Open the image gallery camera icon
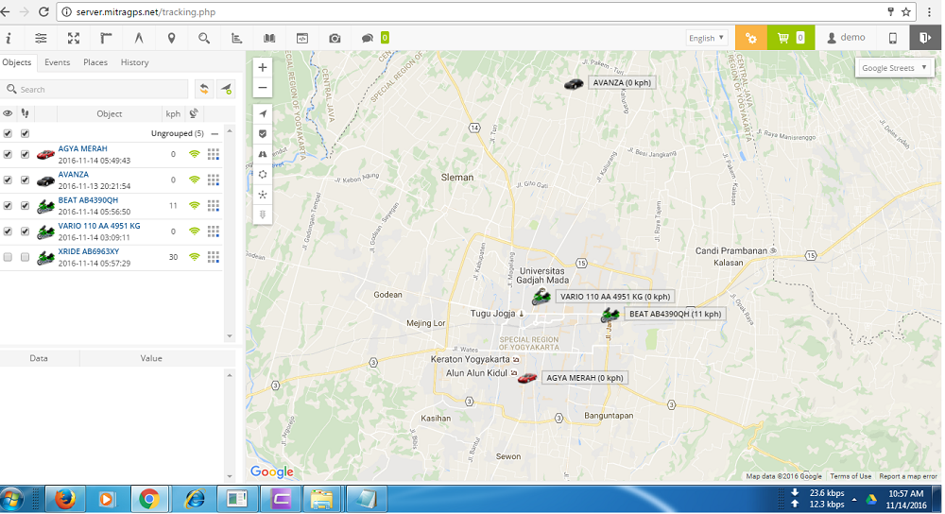Screen dimensions: 945x514 point(335,38)
